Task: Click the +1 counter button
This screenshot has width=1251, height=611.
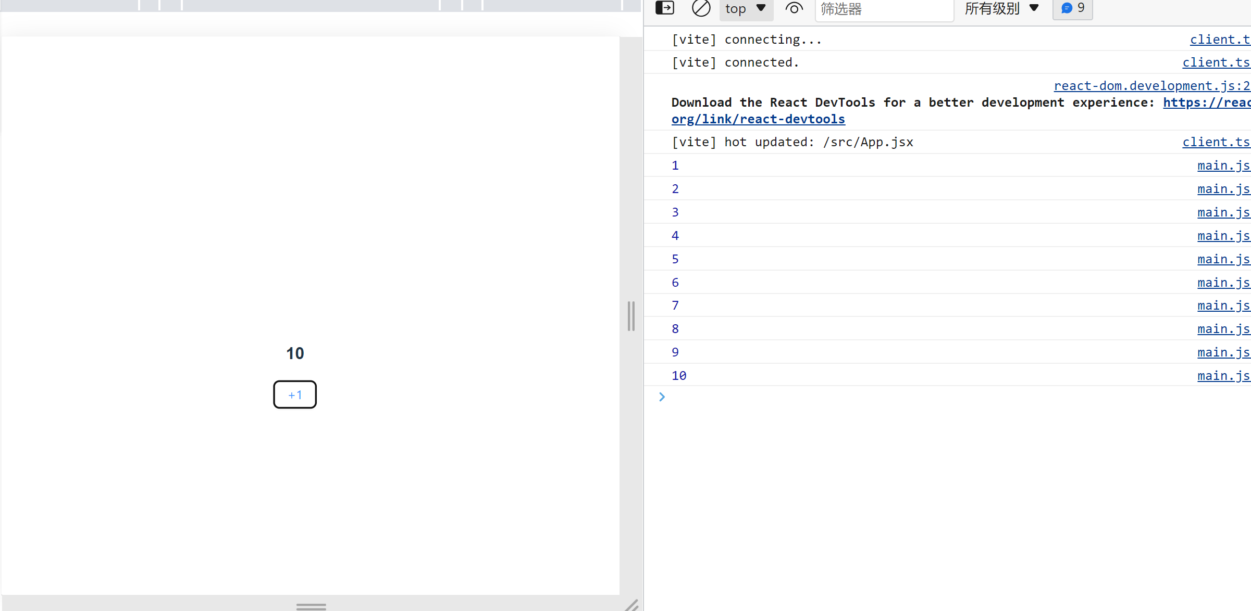Action: (x=295, y=394)
